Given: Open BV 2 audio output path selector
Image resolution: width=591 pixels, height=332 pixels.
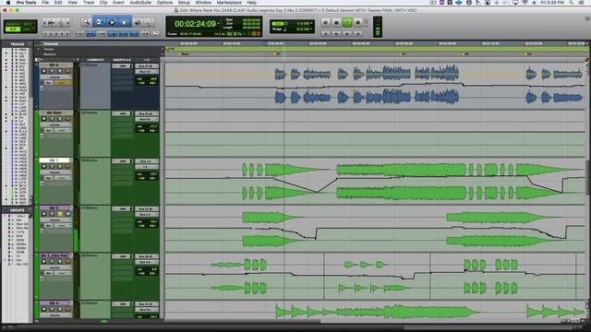Looking at the screenshot, I should [147, 72].
